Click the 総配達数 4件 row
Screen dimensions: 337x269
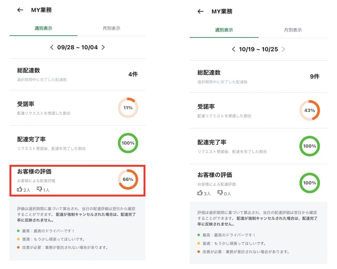[77, 74]
